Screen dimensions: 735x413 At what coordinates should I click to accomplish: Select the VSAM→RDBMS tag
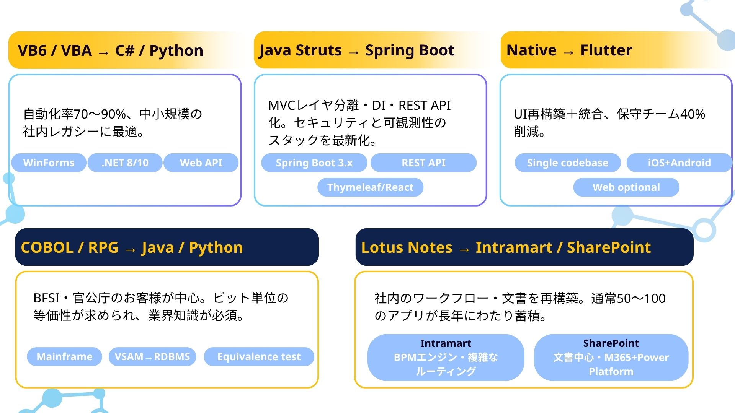coord(152,356)
